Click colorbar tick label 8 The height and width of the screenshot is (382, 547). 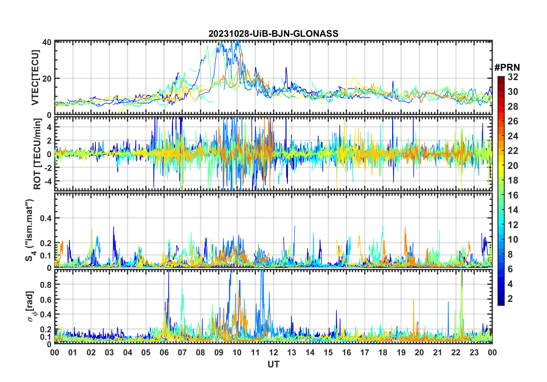point(510,254)
